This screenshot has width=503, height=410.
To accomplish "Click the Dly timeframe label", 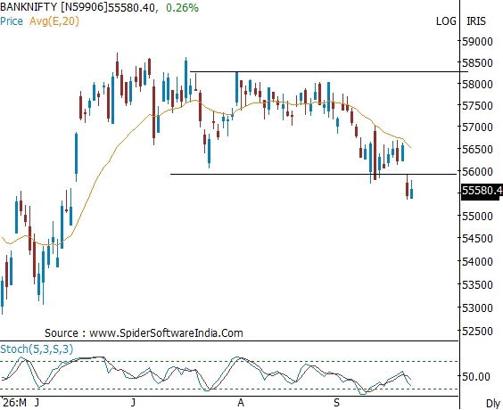I will [493, 403].
